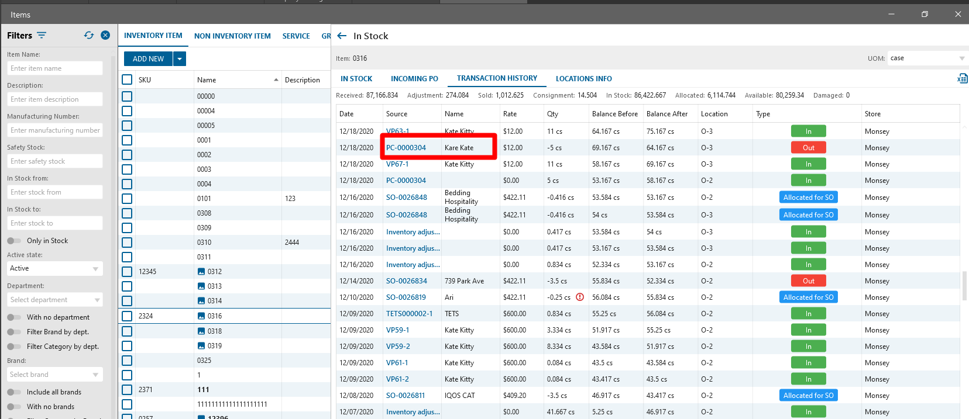Click the ADD NEW button

pos(148,59)
